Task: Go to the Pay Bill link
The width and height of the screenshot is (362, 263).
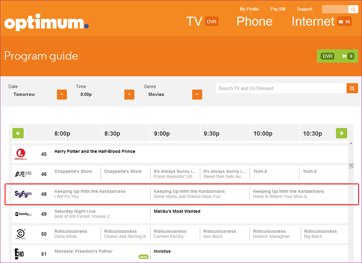Action: click(x=277, y=9)
